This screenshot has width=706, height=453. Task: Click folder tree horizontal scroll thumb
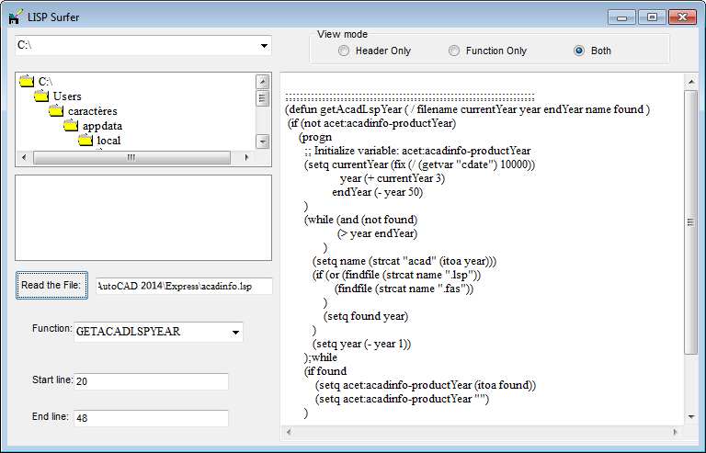[x=131, y=157]
